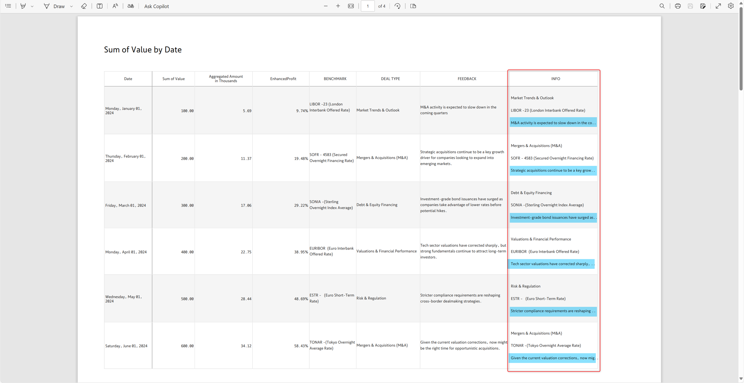Click the page number input field
Screen dimensions: 744x383
(367, 6)
